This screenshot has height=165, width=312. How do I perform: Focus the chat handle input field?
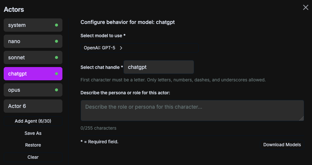point(159,67)
